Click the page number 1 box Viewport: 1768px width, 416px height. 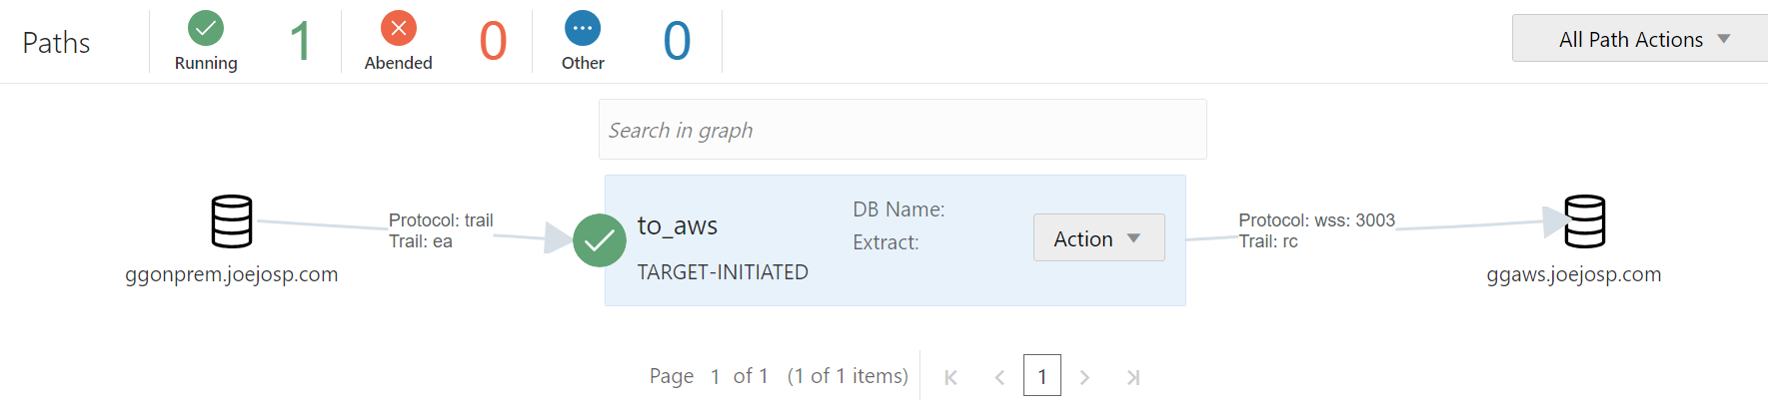pyautogui.click(x=1041, y=376)
